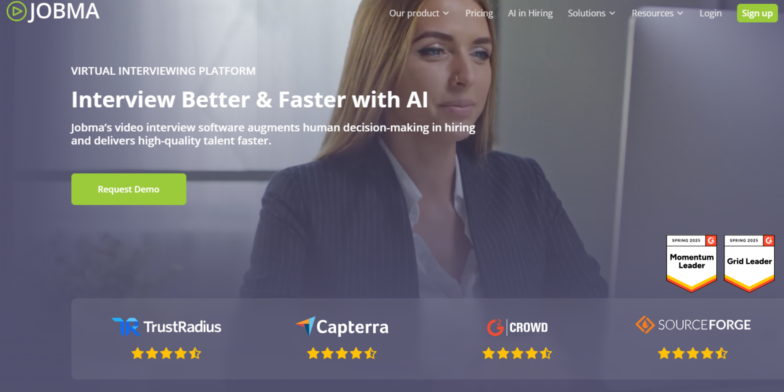The width and height of the screenshot is (784, 392).
Task: Open the TrustRadius logo review link
Action: pos(167,327)
